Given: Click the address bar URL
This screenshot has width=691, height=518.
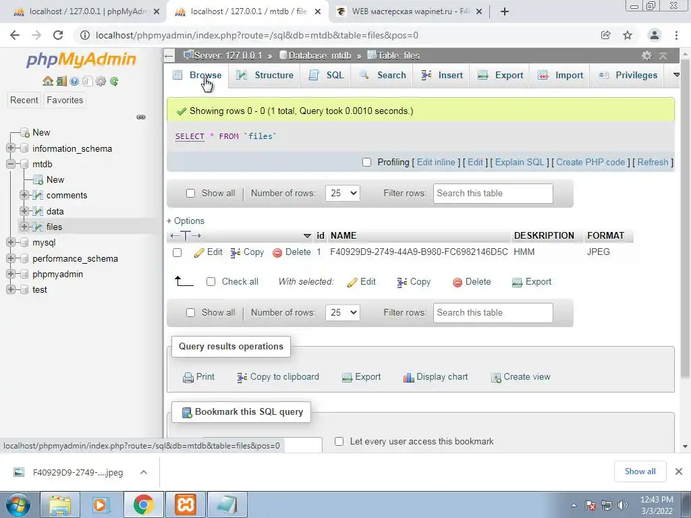Looking at the screenshot, I should pyautogui.click(x=257, y=35).
